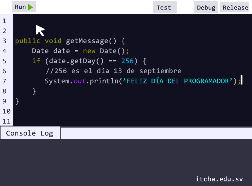The image size is (252, 186).
Task: Select line number 11 in the gutter
Action: pyautogui.click(x=6, y=121)
